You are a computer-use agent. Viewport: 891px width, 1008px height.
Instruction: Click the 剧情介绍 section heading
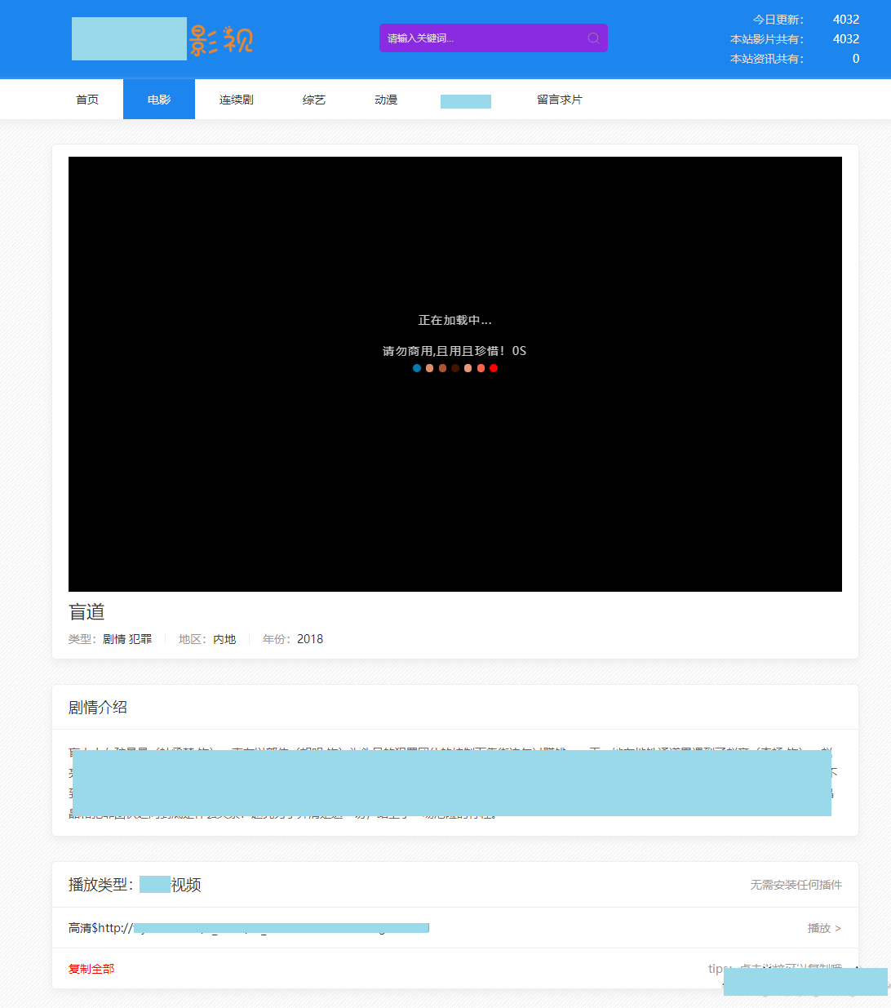pyautogui.click(x=98, y=708)
